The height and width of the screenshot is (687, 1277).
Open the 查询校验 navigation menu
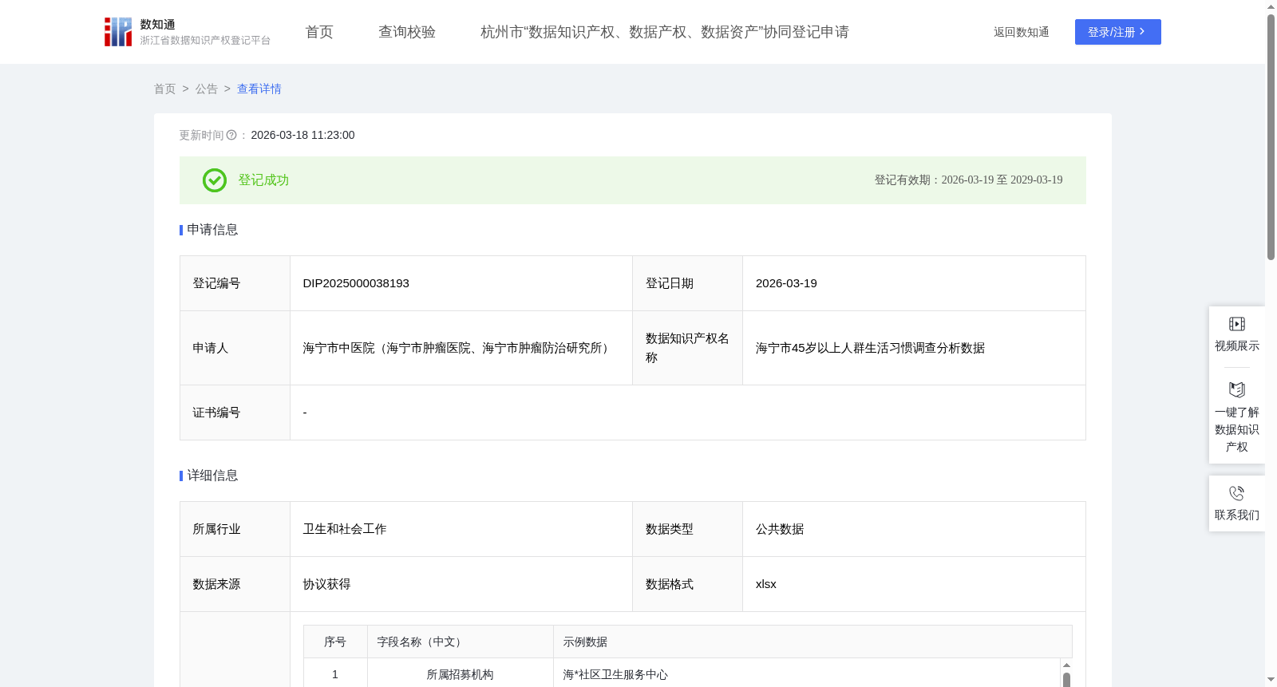407,32
